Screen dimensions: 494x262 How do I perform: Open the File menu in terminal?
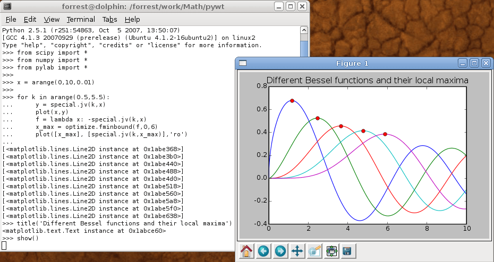click(x=11, y=19)
